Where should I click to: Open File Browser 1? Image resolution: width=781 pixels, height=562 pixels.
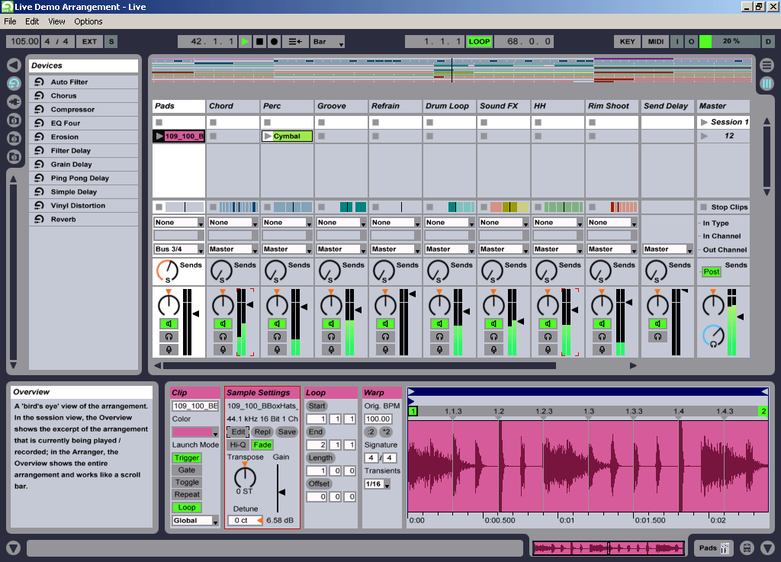click(x=14, y=120)
